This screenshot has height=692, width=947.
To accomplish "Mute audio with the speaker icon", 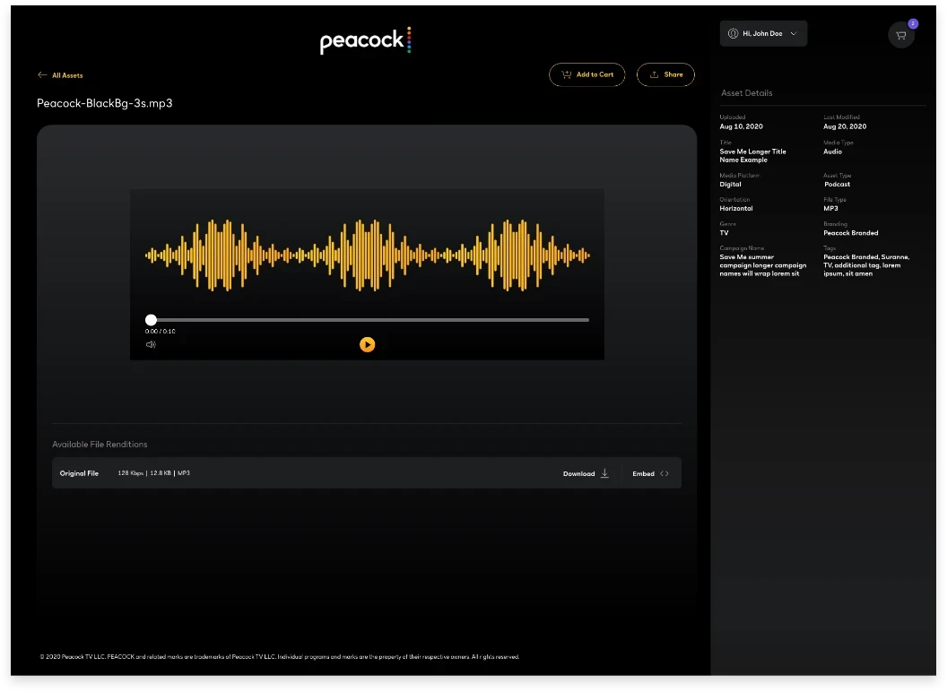I will point(151,345).
